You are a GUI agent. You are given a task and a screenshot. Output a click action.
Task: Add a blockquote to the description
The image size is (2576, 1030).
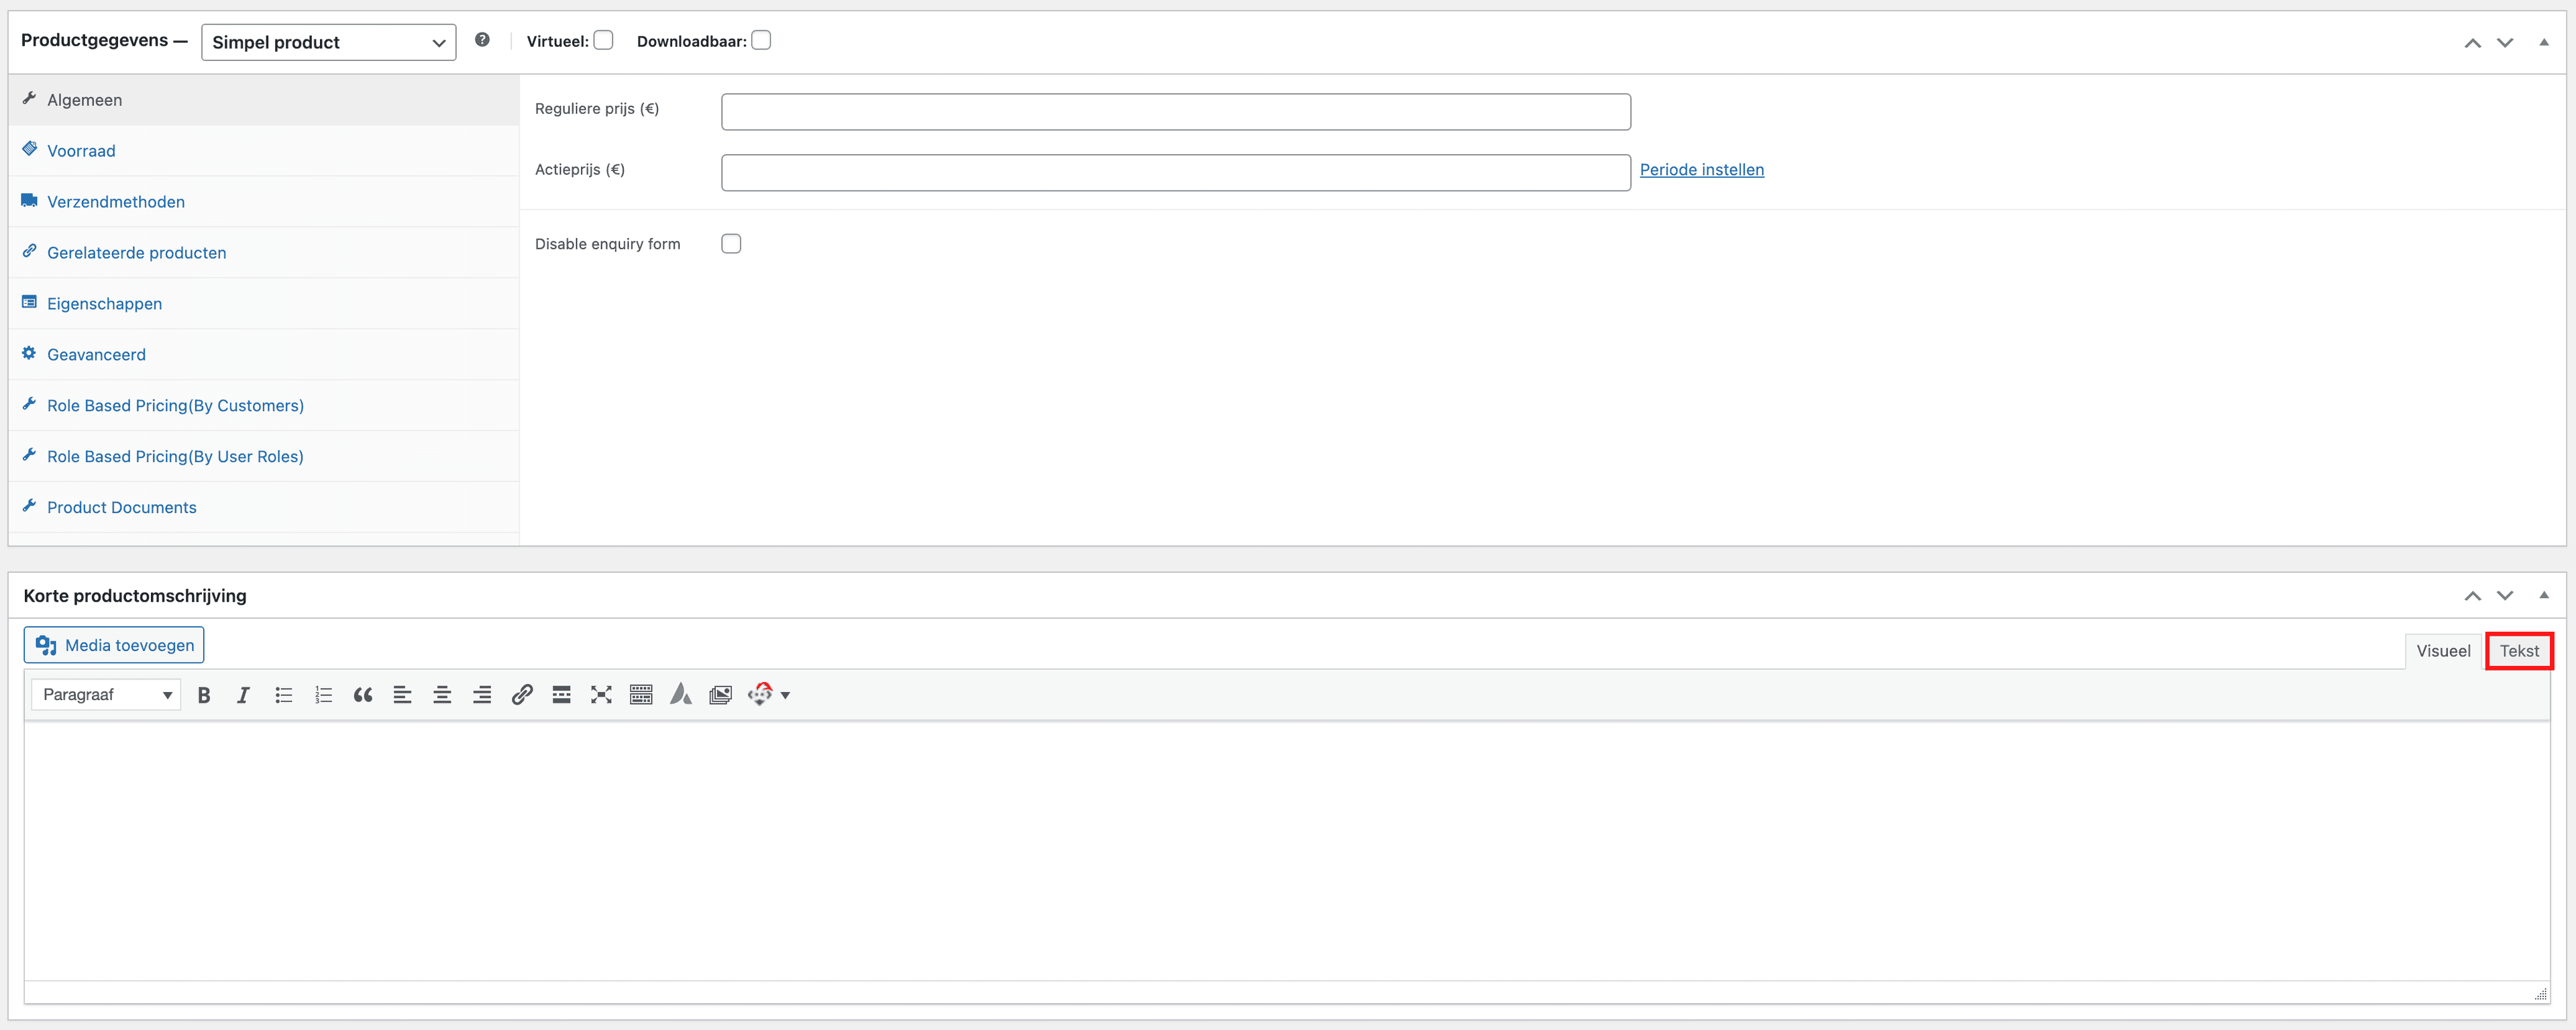tap(363, 695)
